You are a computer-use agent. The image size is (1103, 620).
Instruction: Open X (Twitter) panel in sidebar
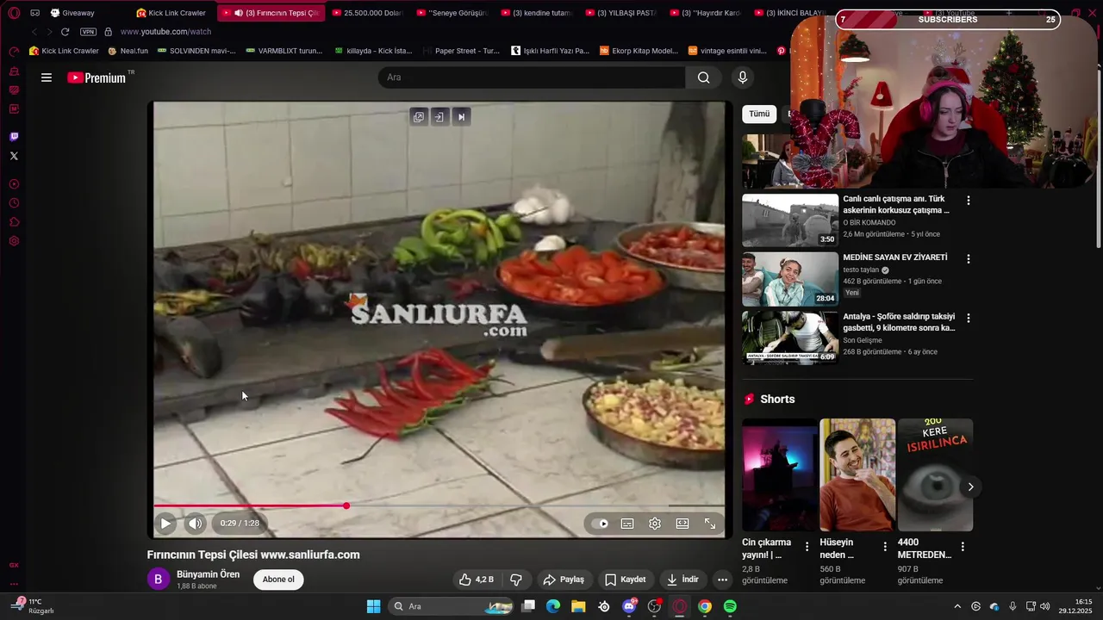point(14,156)
